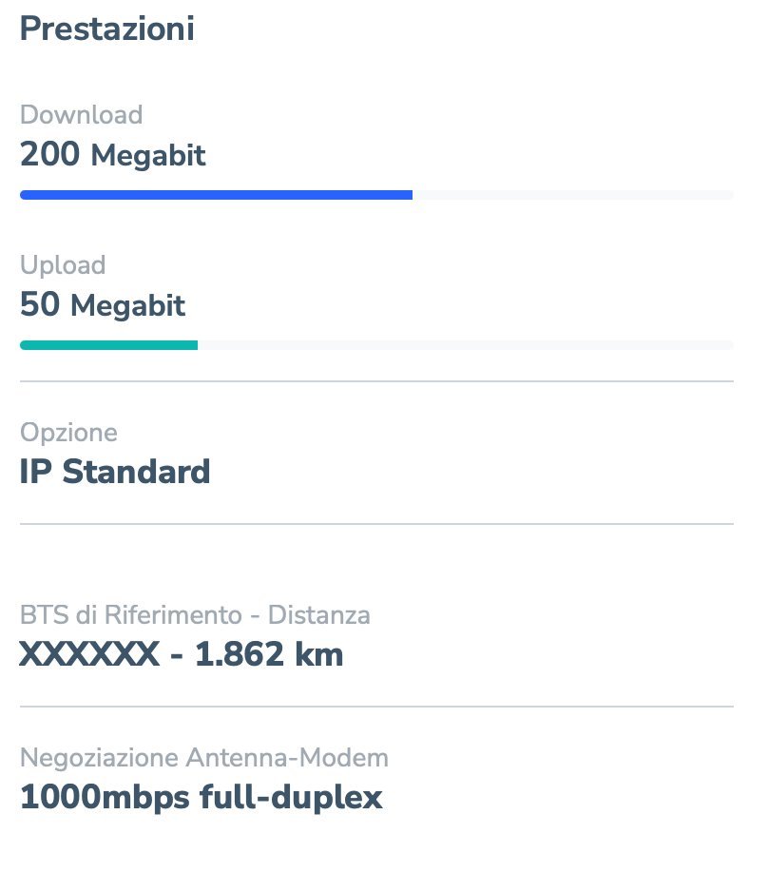Click Megabit unit beside the 50 value
This screenshot has width=768, height=892.
click(x=128, y=305)
